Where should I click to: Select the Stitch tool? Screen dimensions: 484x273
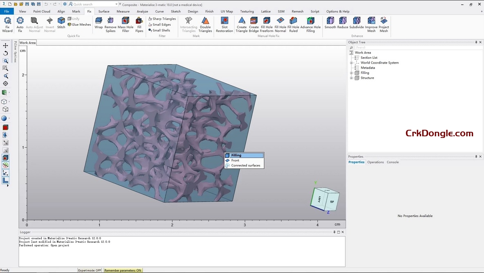(x=61, y=24)
